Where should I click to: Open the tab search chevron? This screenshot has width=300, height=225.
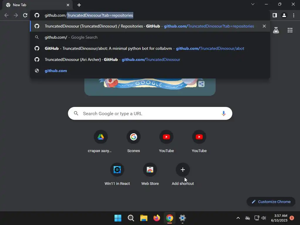point(253,4)
